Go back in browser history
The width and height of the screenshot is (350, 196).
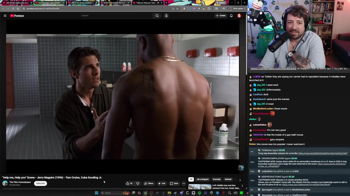3,8
